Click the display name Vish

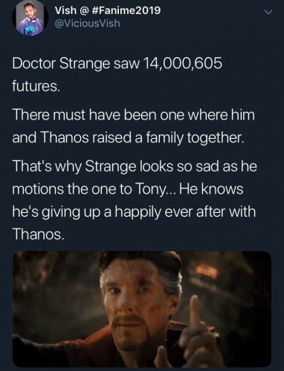(65, 10)
